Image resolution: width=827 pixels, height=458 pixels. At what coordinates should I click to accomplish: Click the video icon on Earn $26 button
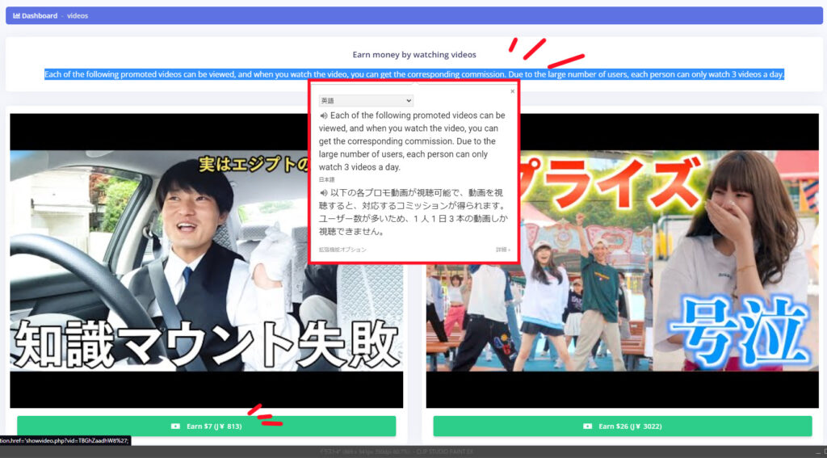[588, 426]
